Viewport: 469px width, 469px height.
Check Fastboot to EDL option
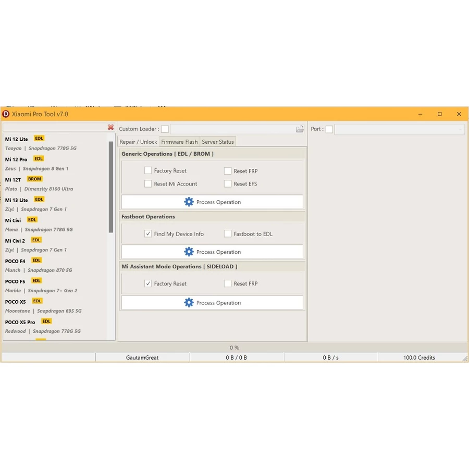coord(228,233)
